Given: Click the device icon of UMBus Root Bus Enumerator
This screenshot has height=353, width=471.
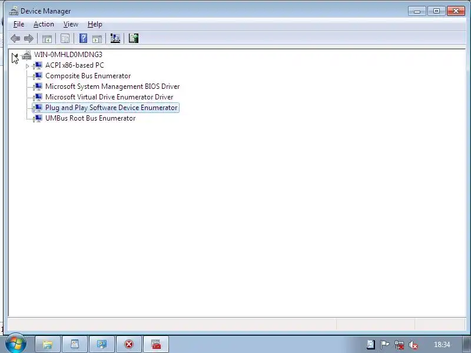Looking at the screenshot, I should (x=38, y=118).
